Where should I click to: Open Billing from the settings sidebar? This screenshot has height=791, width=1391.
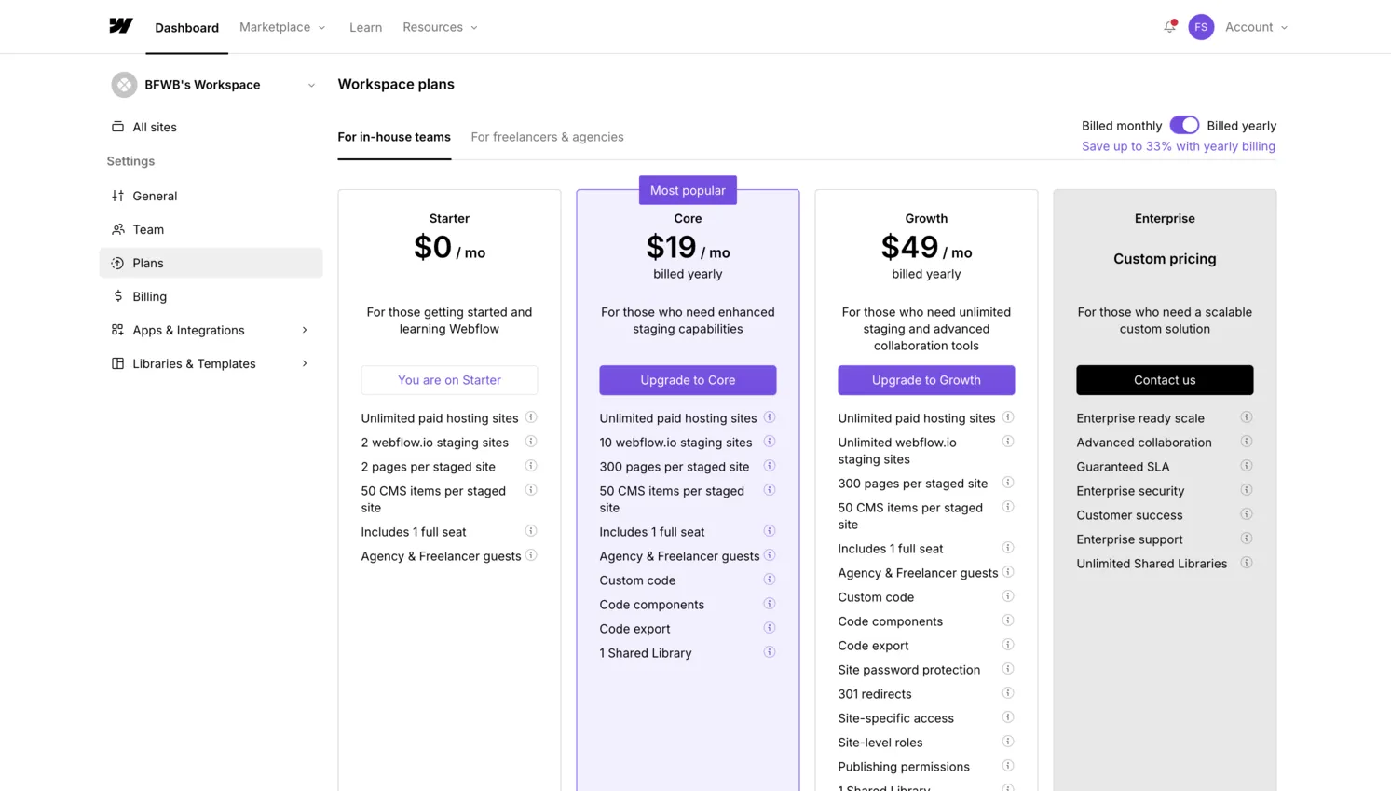coord(150,296)
